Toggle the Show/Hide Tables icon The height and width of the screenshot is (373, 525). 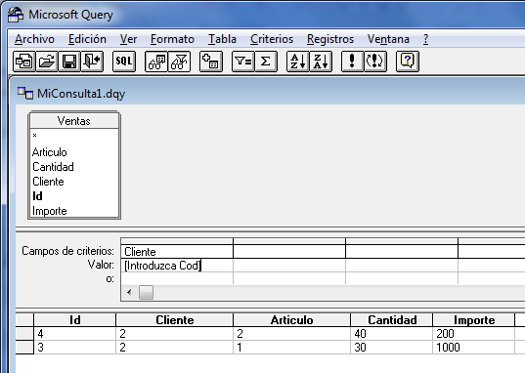point(156,62)
